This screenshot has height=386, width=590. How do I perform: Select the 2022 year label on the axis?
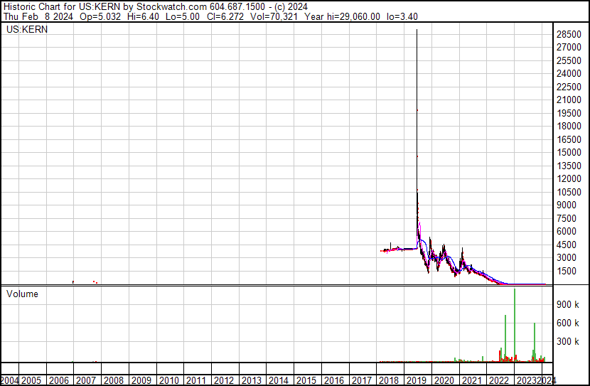coord(499,380)
